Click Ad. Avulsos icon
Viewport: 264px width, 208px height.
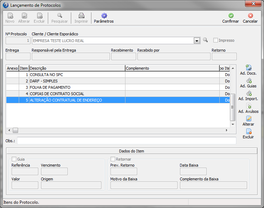[249, 106]
